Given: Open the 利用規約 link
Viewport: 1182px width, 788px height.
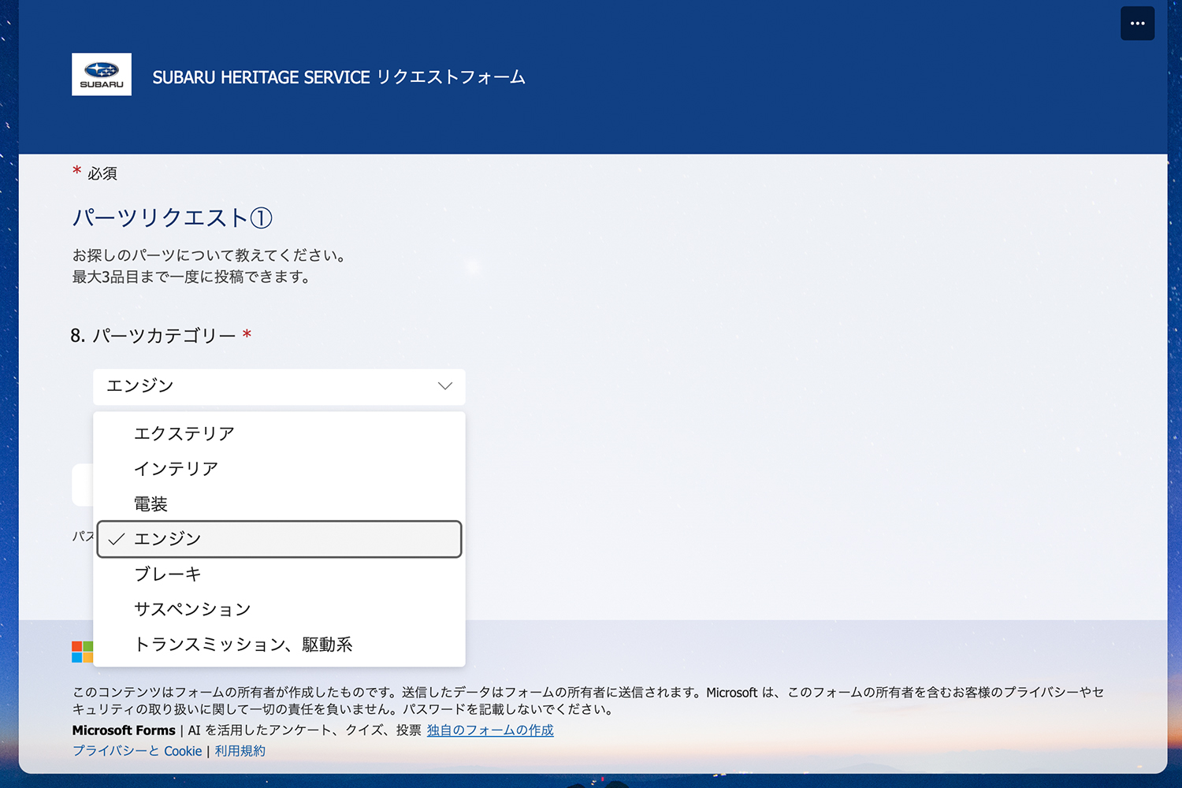Looking at the screenshot, I should pos(240,751).
